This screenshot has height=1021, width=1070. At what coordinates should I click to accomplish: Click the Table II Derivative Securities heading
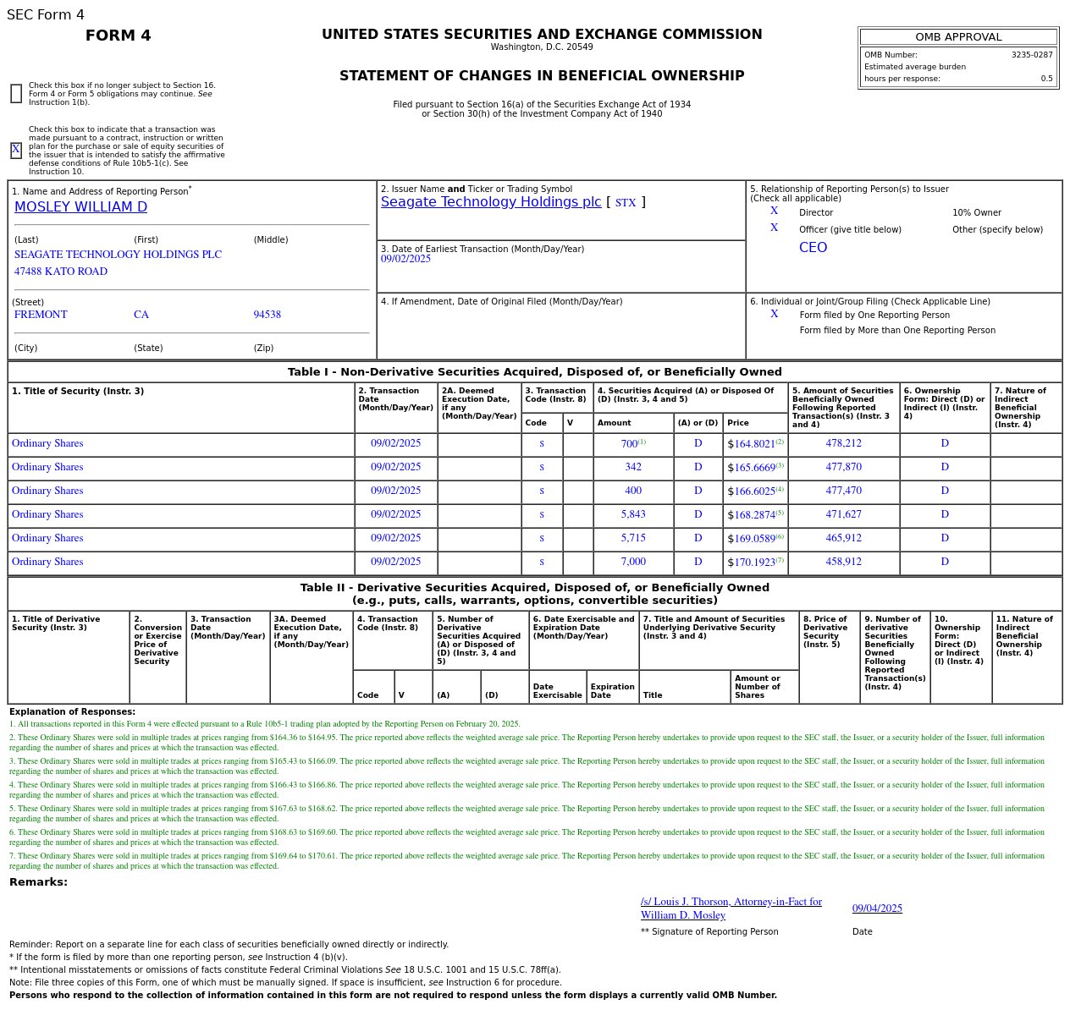click(535, 594)
